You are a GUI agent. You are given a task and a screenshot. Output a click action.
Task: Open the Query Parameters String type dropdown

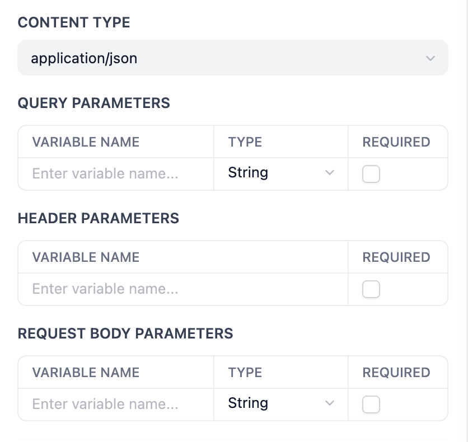[280, 173]
